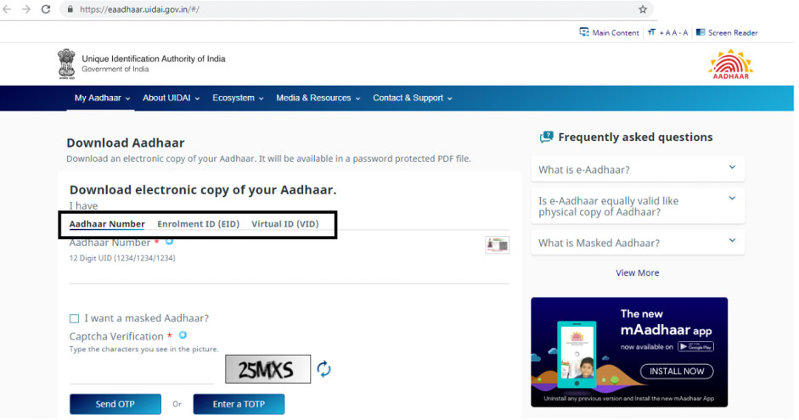The width and height of the screenshot is (799, 420).
Task: Expand the e-Aadhaar equally valid question
Action: [638, 206]
